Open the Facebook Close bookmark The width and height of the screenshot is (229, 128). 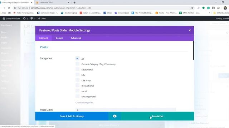(x=108, y=13)
